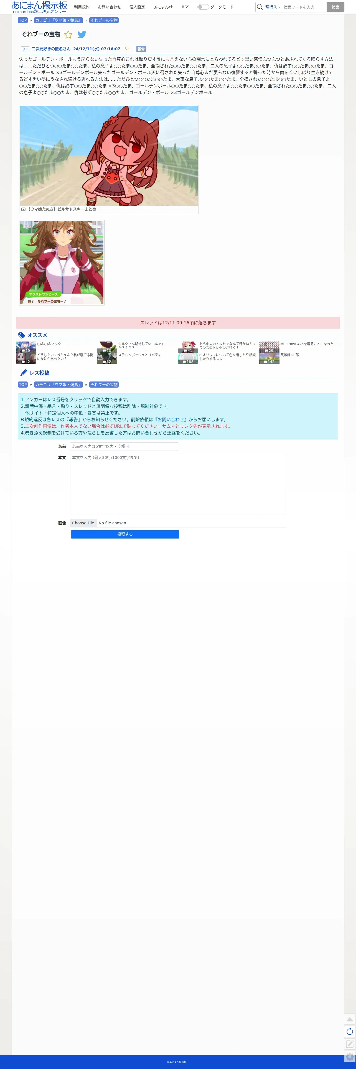Click the 【ウマ娘たぬき】ビルサドスキーまとめ caption link
The height and width of the screenshot is (1069, 356).
(x=62, y=209)
